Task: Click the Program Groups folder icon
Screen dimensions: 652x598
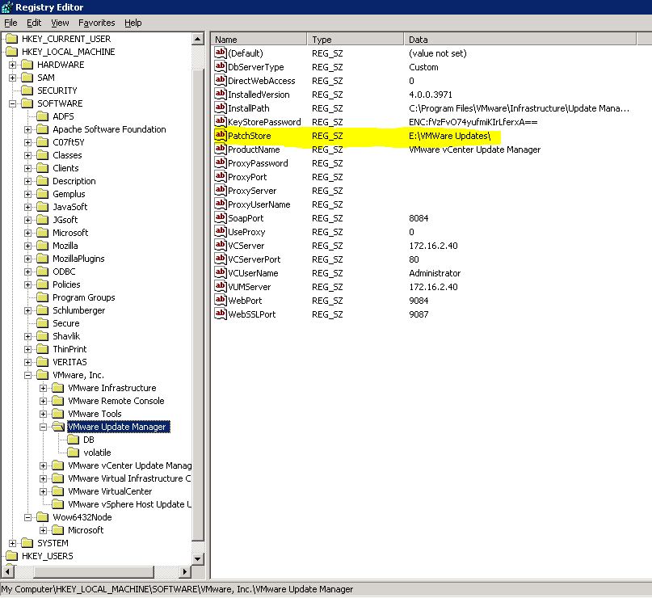Action: [42, 297]
